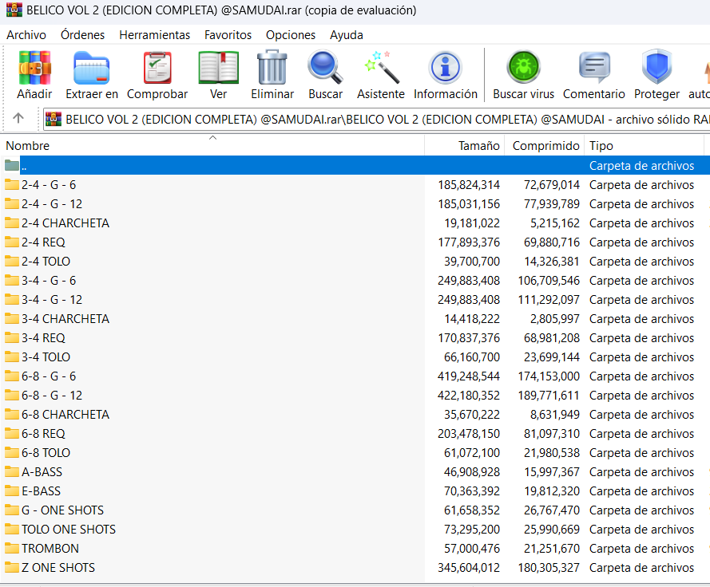The width and height of the screenshot is (710, 587).
Task: Open the Herramientas menu
Action: click(154, 35)
